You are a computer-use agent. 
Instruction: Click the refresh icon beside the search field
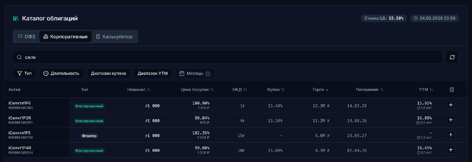pos(452,57)
